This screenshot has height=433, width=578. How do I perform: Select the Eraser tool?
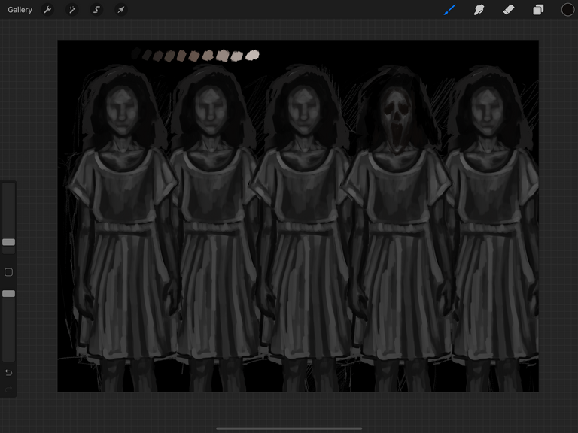click(x=509, y=10)
